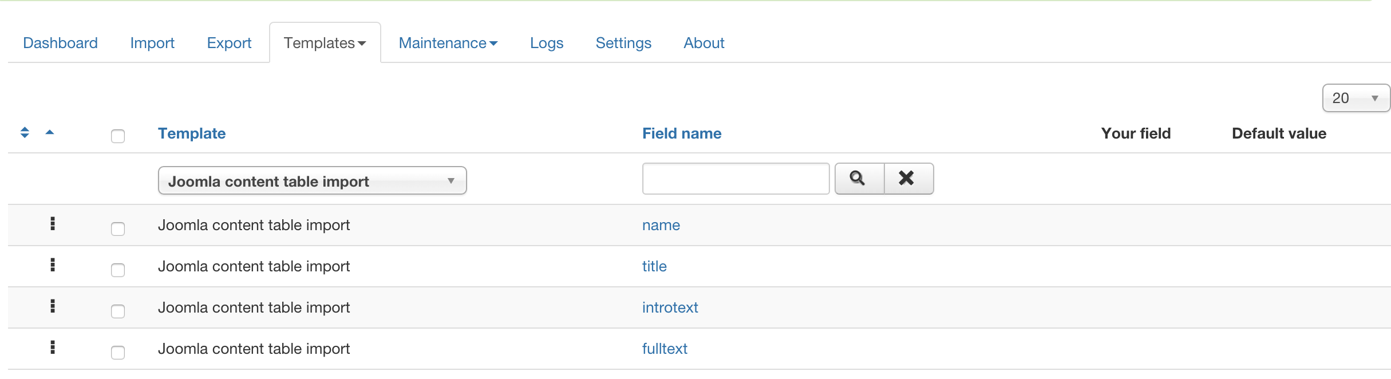Click the drag handle on the title row
This screenshot has width=1391, height=379.
click(x=52, y=265)
